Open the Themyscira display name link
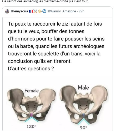The image size is (116, 131). point(19,11)
